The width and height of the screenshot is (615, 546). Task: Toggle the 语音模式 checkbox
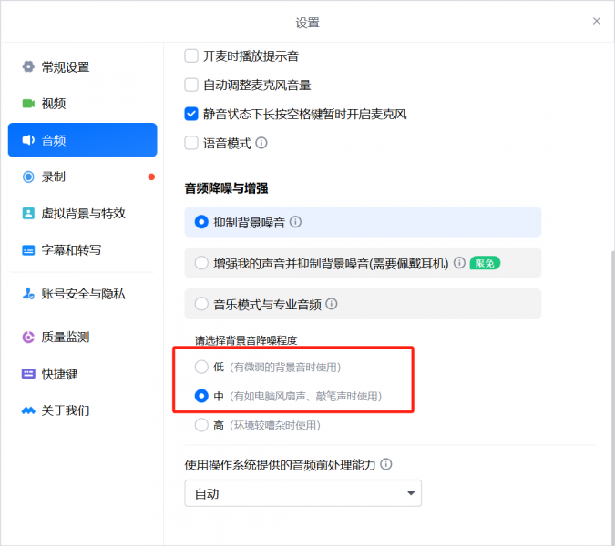191,143
